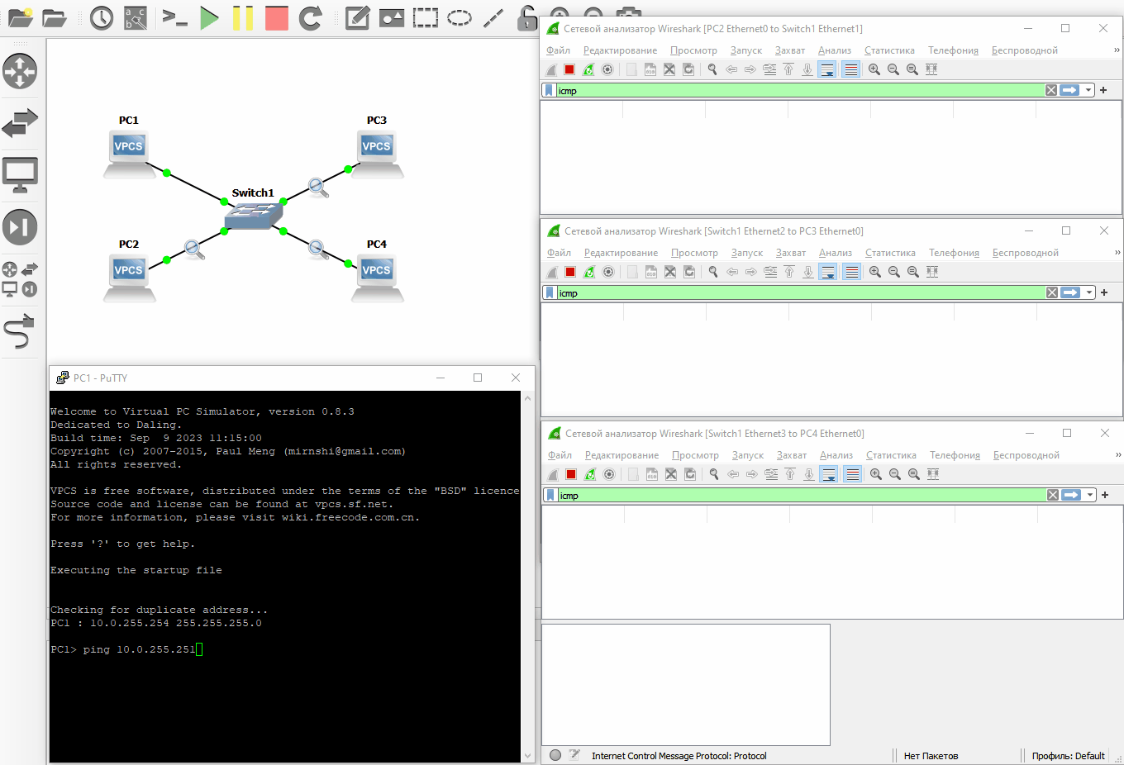Viewport: 1124px width, 765px height.
Task: Start all nodes with green play button
Action: tap(209, 17)
